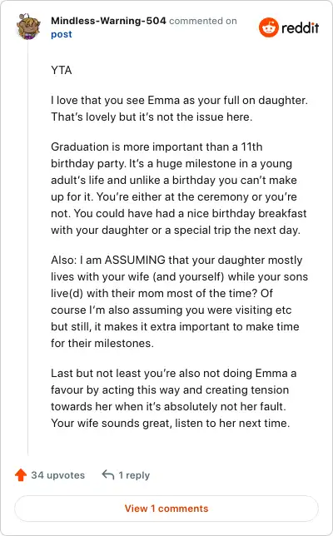The image size is (333, 536).
Task: Open the blue "post" link
Action: point(62,34)
